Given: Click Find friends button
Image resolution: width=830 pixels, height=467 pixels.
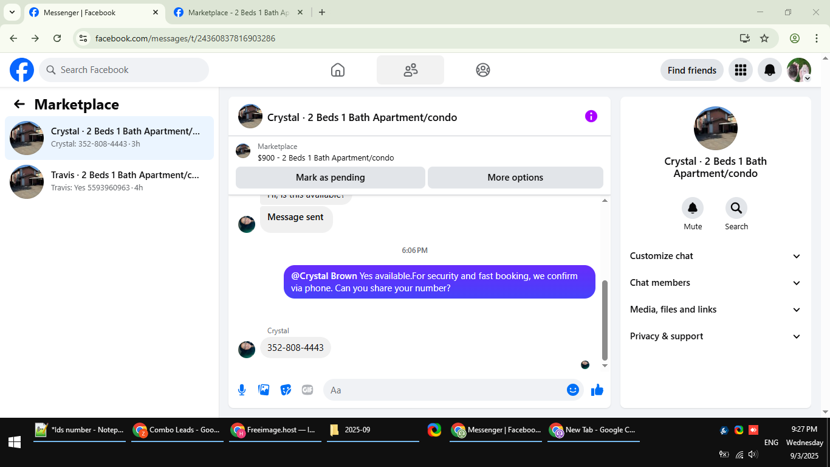Looking at the screenshot, I should pyautogui.click(x=692, y=70).
